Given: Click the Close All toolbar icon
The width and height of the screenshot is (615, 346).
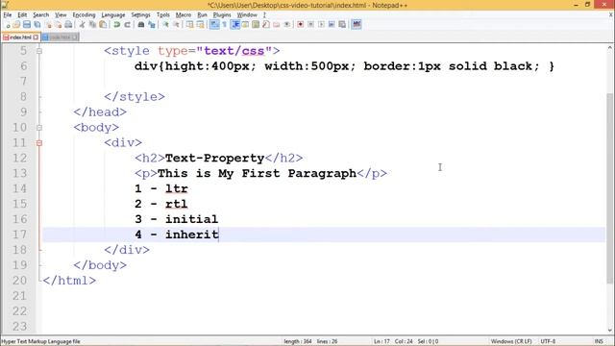Looking at the screenshot, I should tap(58, 24).
